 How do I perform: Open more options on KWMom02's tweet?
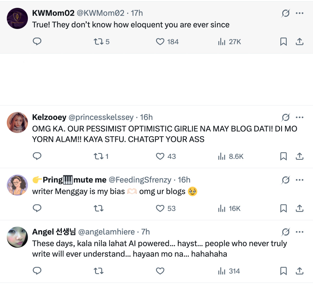pyautogui.click(x=299, y=13)
